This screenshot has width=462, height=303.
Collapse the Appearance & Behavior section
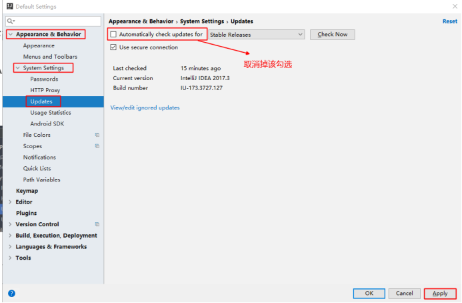(11, 34)
